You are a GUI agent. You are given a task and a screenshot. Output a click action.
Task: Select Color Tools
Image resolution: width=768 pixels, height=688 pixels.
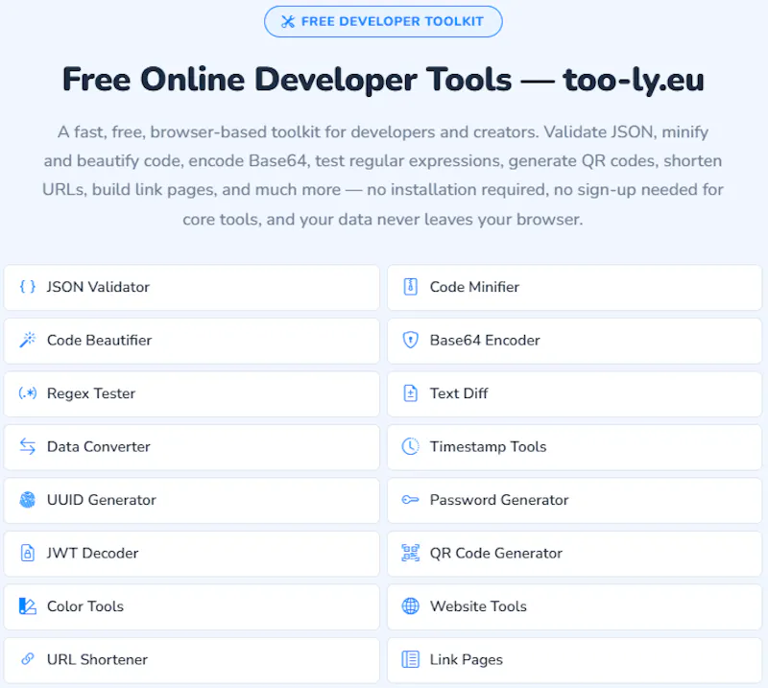click(191, 606)
